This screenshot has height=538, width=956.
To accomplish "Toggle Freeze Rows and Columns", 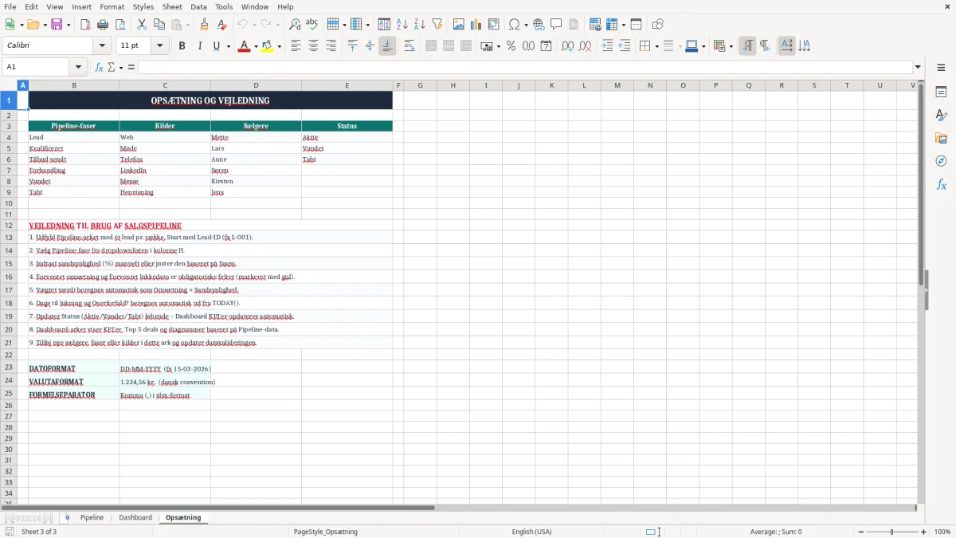I will coord(612,25).
